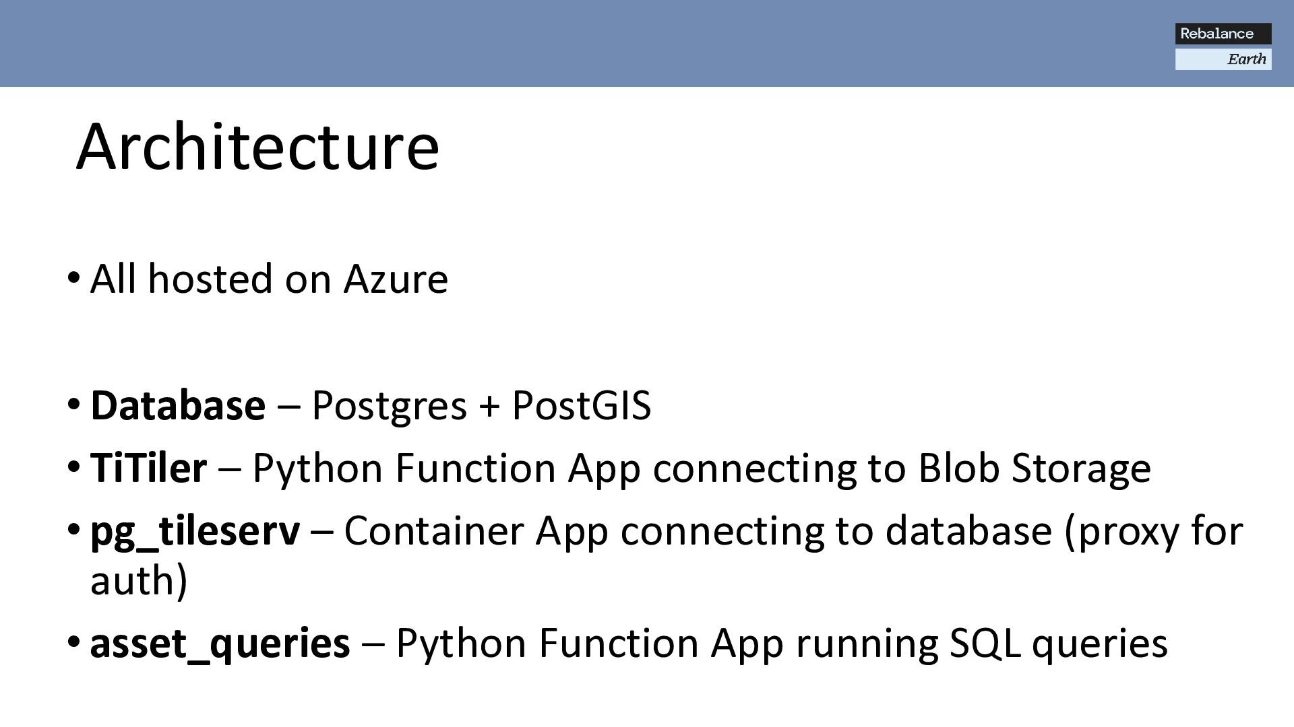Click the phrase 'Blob Storage'
The width and height of the screenshot is (1294, 727).
1035,468
